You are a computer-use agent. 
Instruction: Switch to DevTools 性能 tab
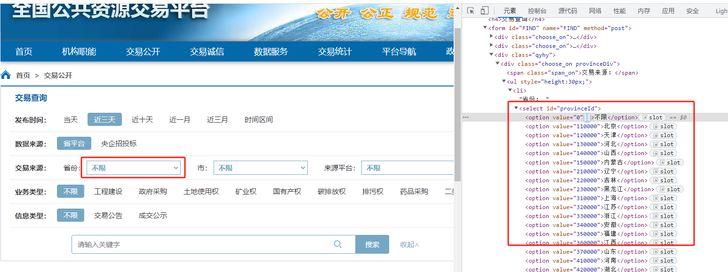tap(620, 11)
